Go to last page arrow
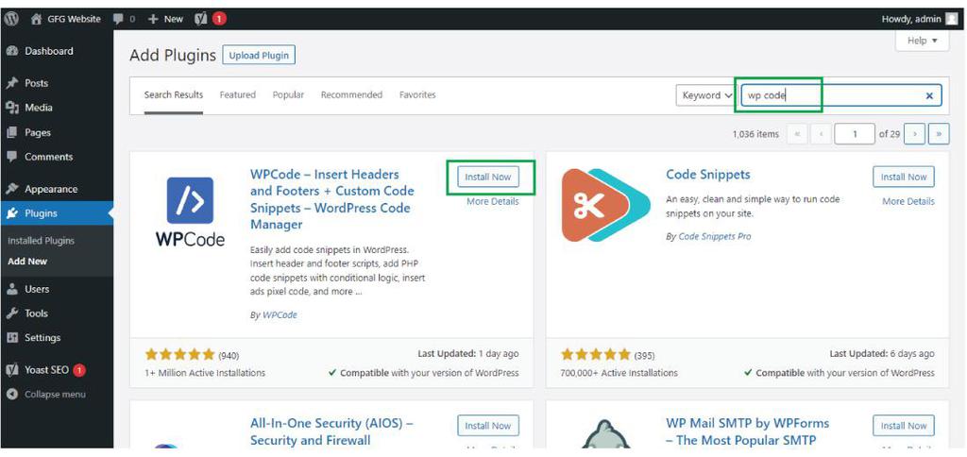This screenshot has width=967, height=457. (940, 134)
